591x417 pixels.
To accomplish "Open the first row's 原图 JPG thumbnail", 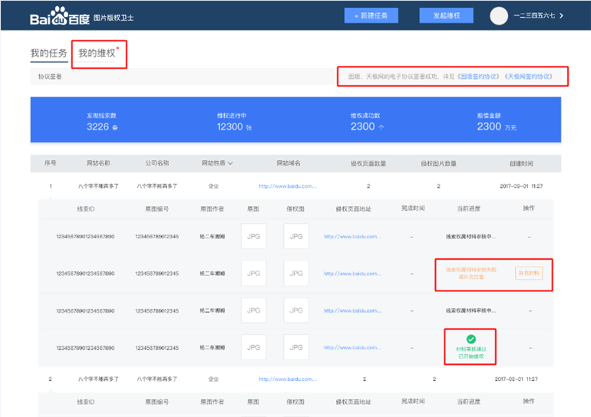I will [x=253, y=236].
